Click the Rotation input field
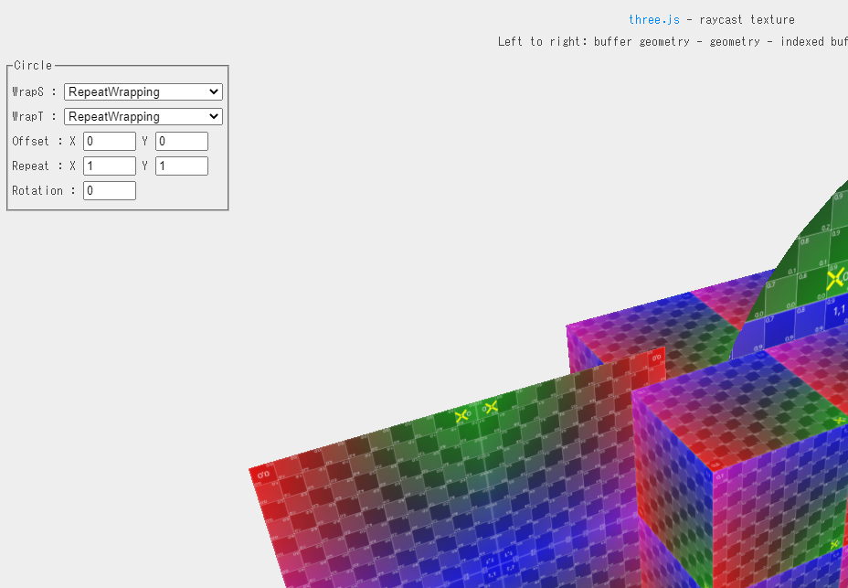Screen dimensions: 848x588 109,190
